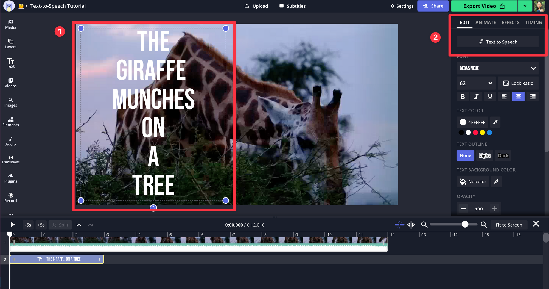Open the Layers panel
This screenshot has width=549, height=289.
coord(11,44)
